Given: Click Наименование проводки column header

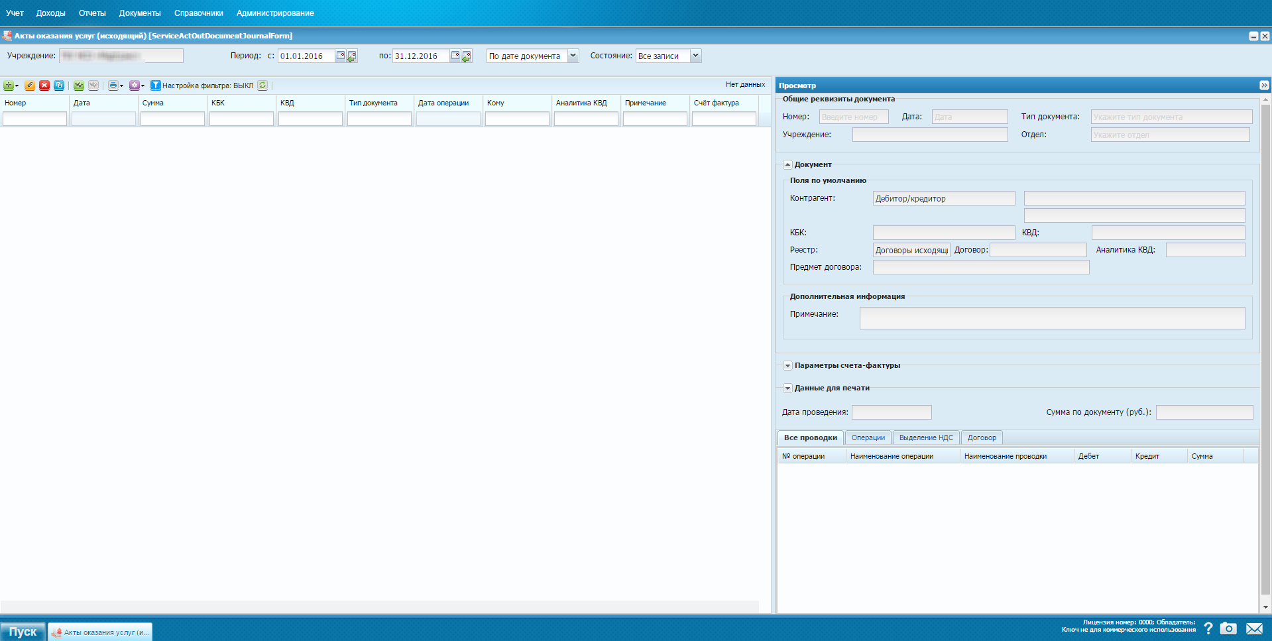Looking at the screenshot, I should tap(1017, 456).
